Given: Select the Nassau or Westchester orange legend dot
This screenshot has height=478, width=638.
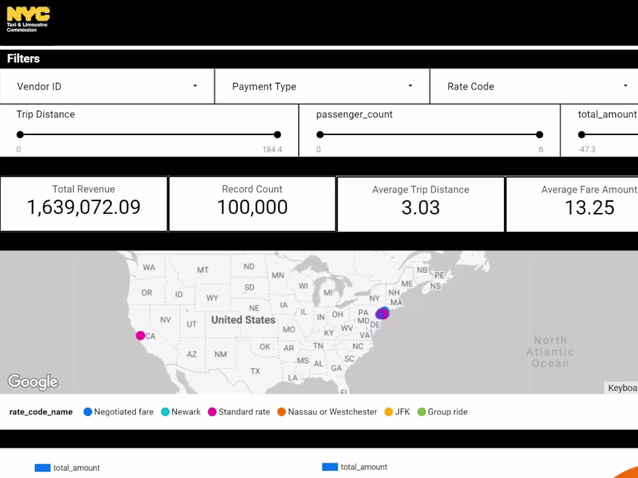Looking at the screenshot, I should click(281, 411).
